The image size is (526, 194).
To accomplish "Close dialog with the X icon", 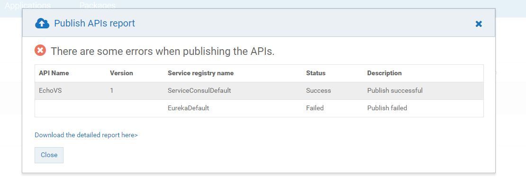I will (x=479, y=24).
